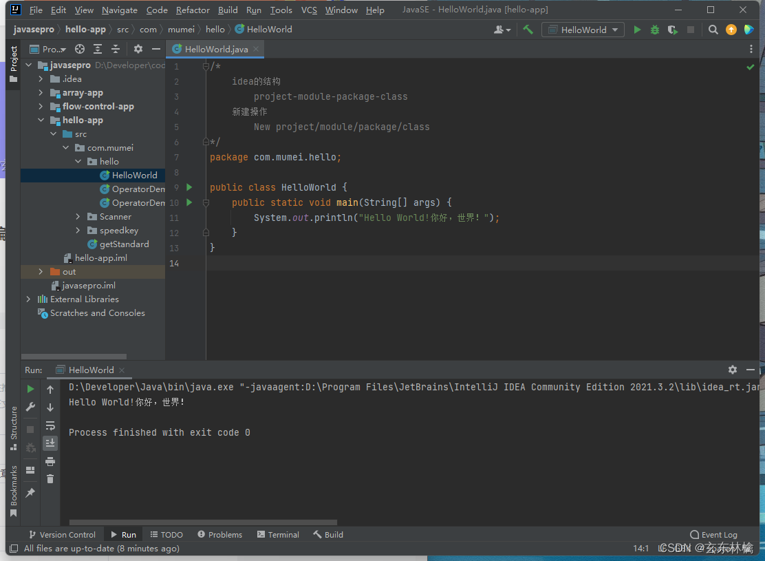This screenshot has width=765, height=561.
Task: Click the Project tree horizontal scrollbar
Action: click(x=74, y=357)
